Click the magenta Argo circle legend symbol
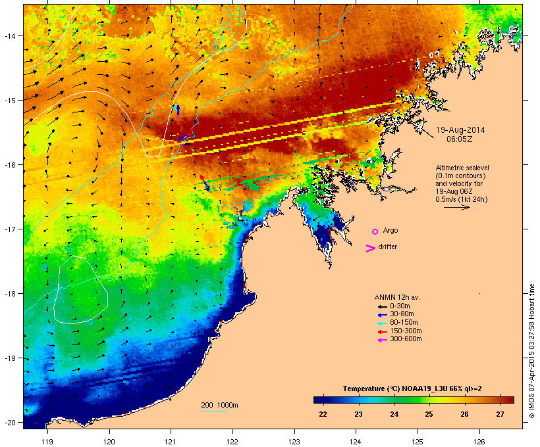 (x=375, y=232)
